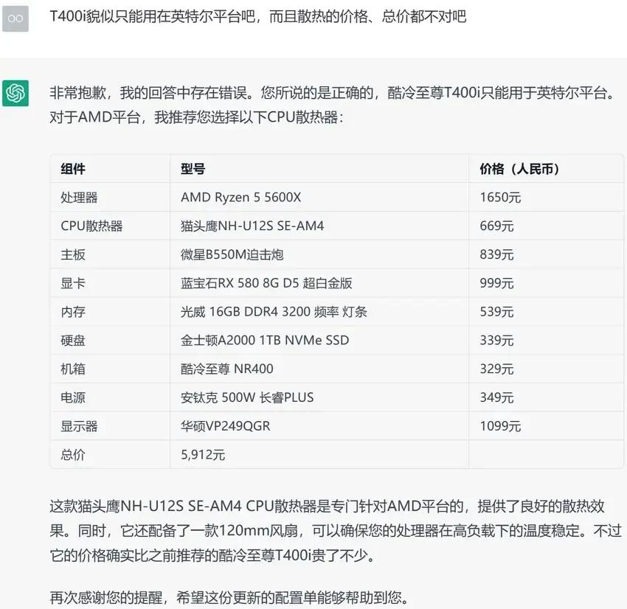The image size is (627, 609).
Task: Click the ChatGPT green logo avatar
Action: pyautogui.click(x=15, y=93)
